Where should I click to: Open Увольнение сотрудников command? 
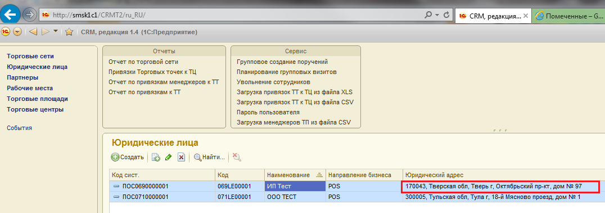pos(273,82)
